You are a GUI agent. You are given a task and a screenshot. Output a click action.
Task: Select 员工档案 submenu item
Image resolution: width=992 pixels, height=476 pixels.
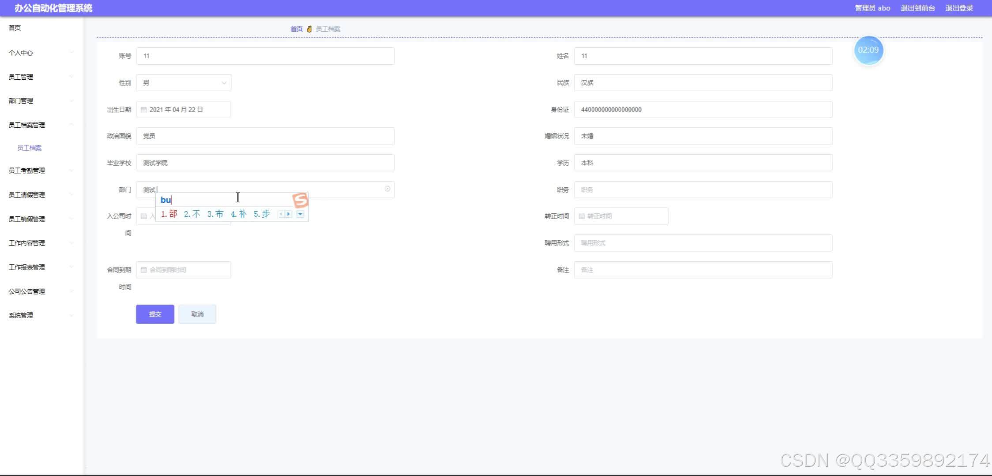30,148
